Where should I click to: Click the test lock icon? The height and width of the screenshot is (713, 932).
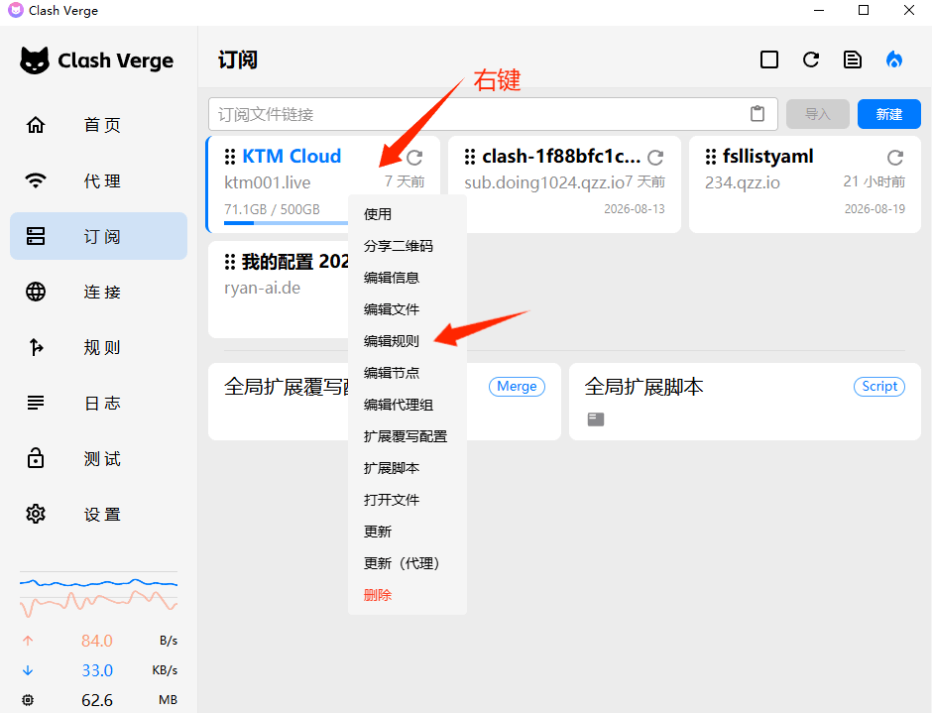[x=36, y=458]
